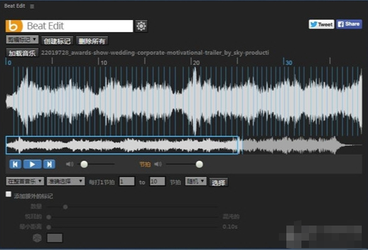Screen dimensions: 368x250
Task: Open the marker type dropdown
Action: pyautogui.click(x=22, y=40)
